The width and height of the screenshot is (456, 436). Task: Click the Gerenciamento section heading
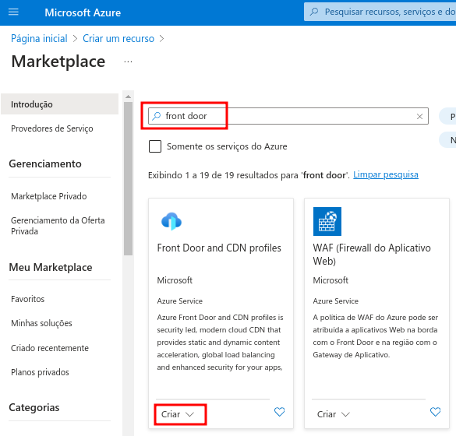point(45,163)
